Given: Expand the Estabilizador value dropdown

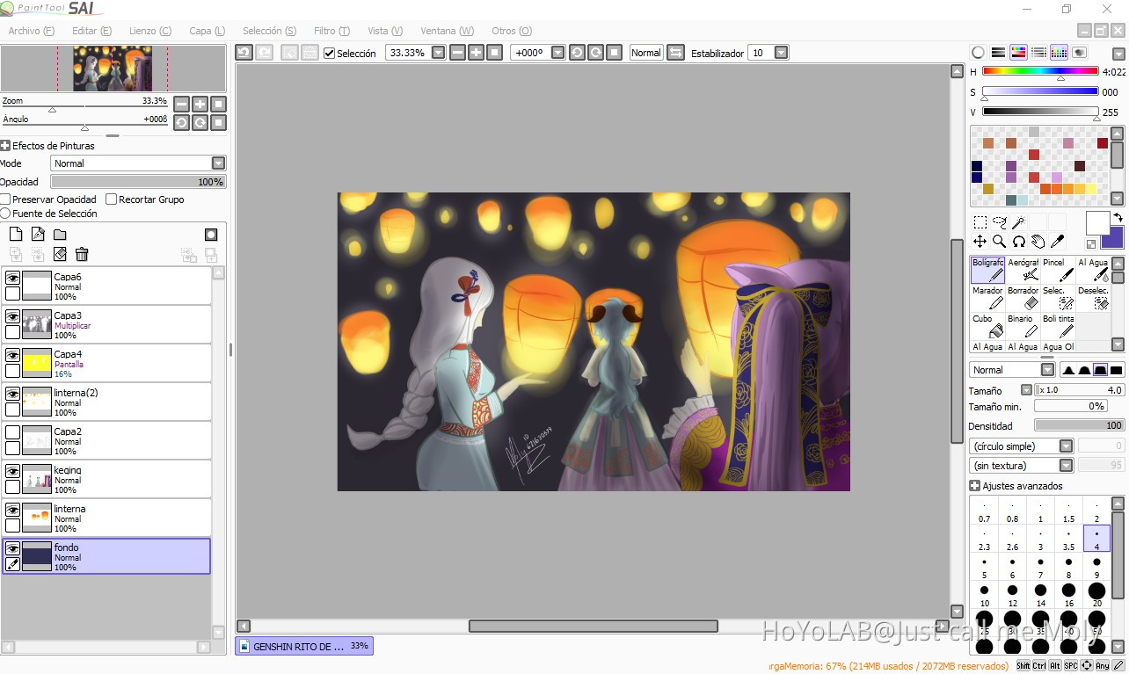Looking at the screenshot, I should (781, 53).
